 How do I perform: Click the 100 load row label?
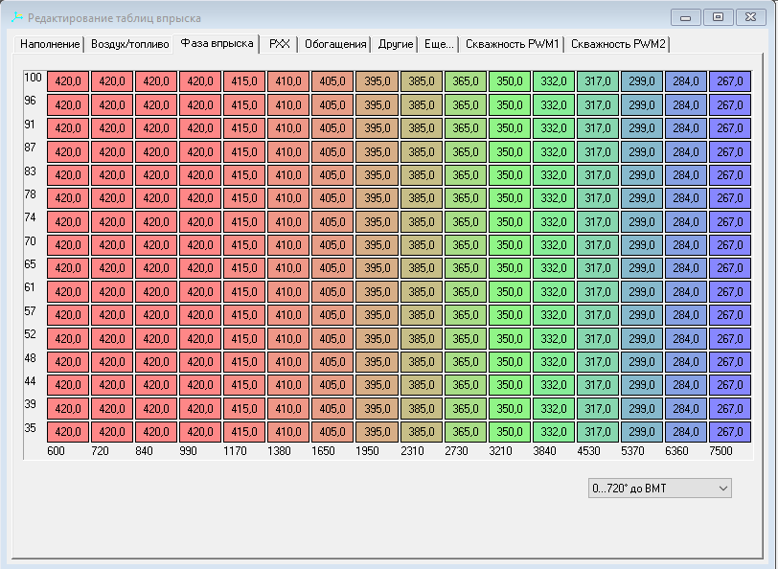pyautogui.click(x=33, y=78)
